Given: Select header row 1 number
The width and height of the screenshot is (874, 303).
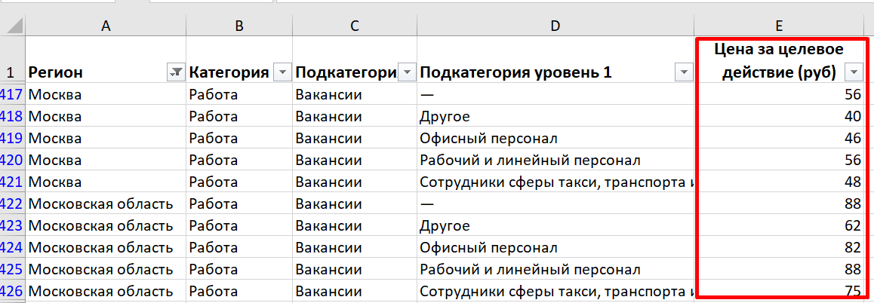Looking at the screenshot, I should point(12,72).
